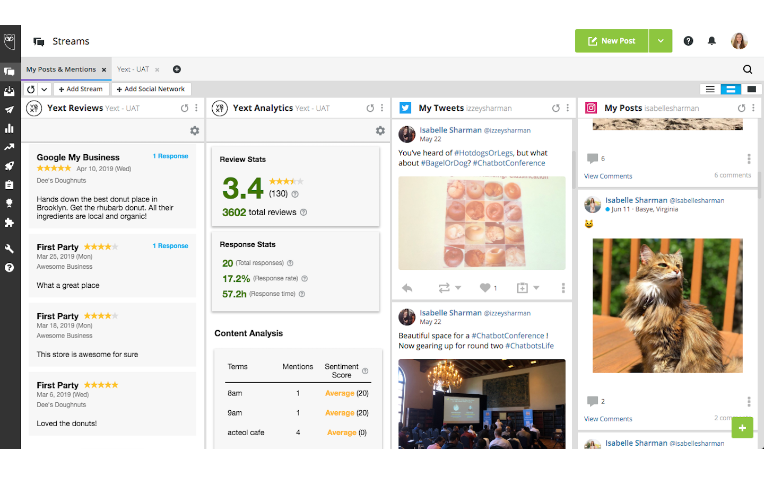Refresh the Yext Reviews stream
This screenshot has width=764, height=477.
(185, 108)
